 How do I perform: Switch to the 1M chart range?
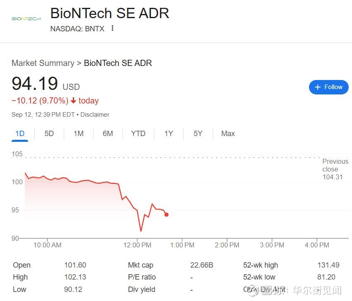click(79, 134)
